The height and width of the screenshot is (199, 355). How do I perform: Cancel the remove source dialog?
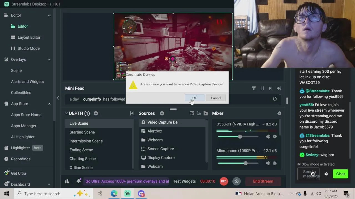click(216, 98)
